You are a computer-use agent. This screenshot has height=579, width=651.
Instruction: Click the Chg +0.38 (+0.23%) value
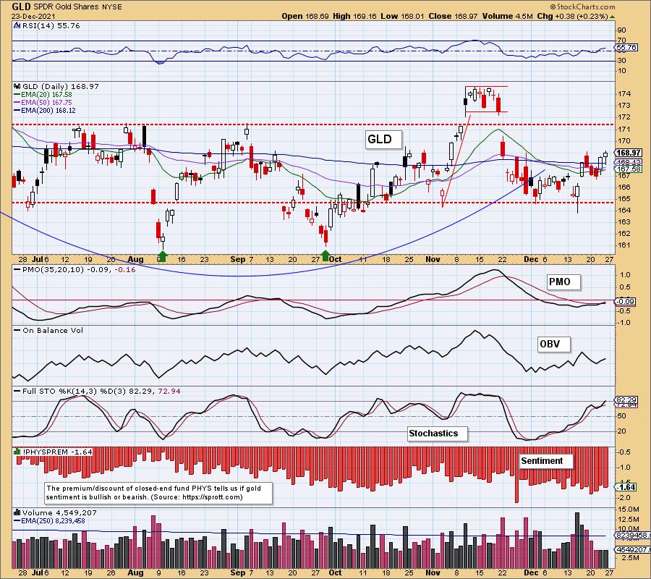(x=572, y=16)
